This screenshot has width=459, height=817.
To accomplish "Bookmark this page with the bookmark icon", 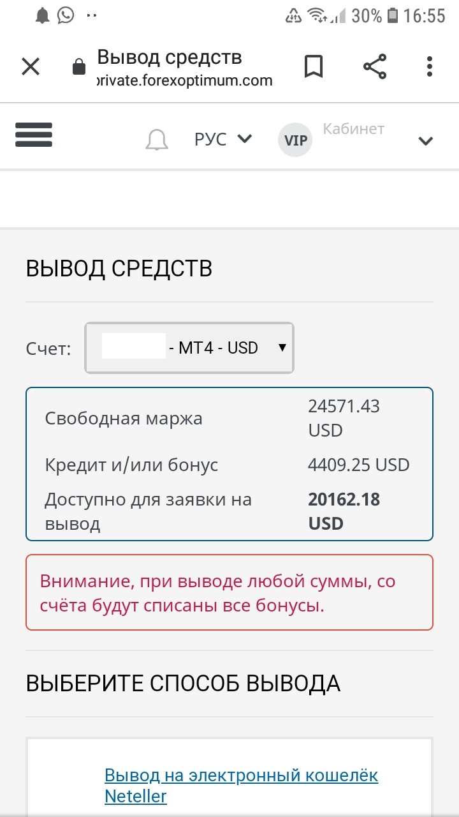I will coord(313,66).
